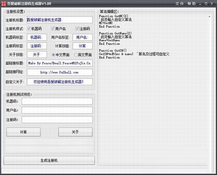Screen dimensions: 217x175
Task: Edit the 用户名标签 field
Action: [83, 37]
